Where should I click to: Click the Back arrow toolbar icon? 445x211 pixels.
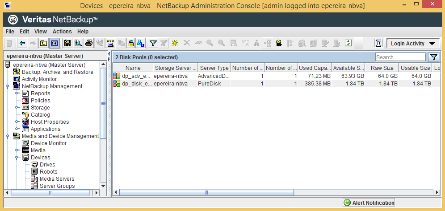coord(22,43)
